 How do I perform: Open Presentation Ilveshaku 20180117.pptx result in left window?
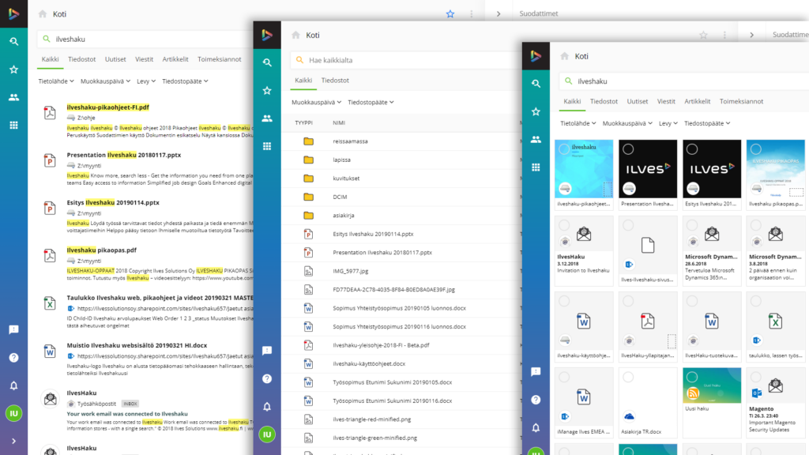[x=124, y=155]
